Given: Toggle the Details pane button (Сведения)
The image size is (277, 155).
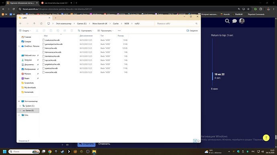Looking at the screenshot, I should tap(192, 31).
